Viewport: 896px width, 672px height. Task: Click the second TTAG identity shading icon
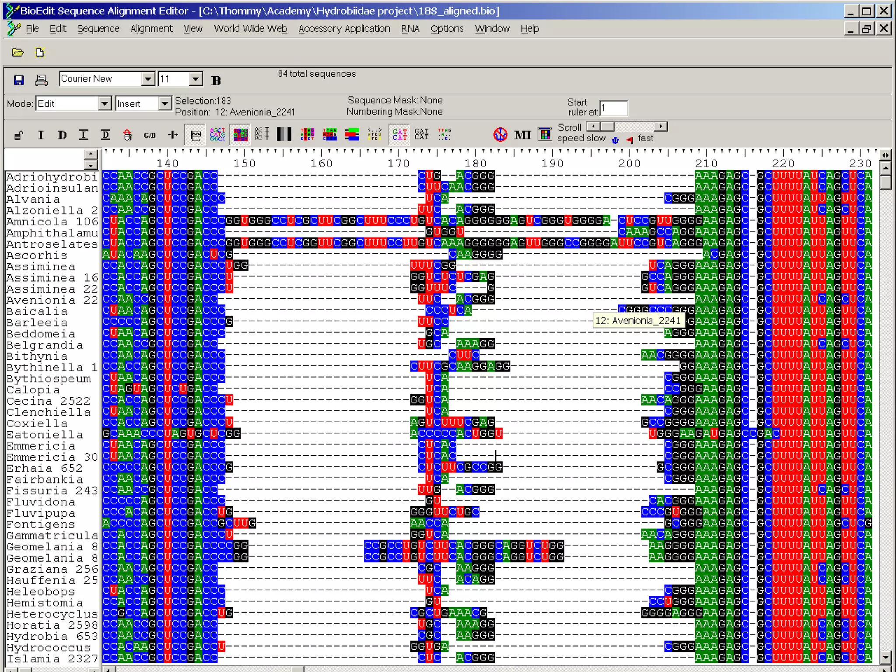(330, 134)
